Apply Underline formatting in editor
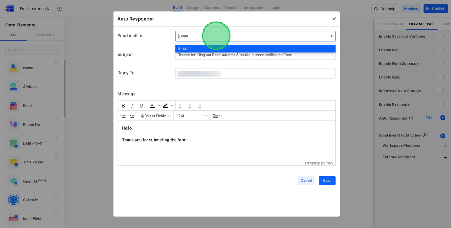This screenshot has height=228, width=451. pos(141,106)
